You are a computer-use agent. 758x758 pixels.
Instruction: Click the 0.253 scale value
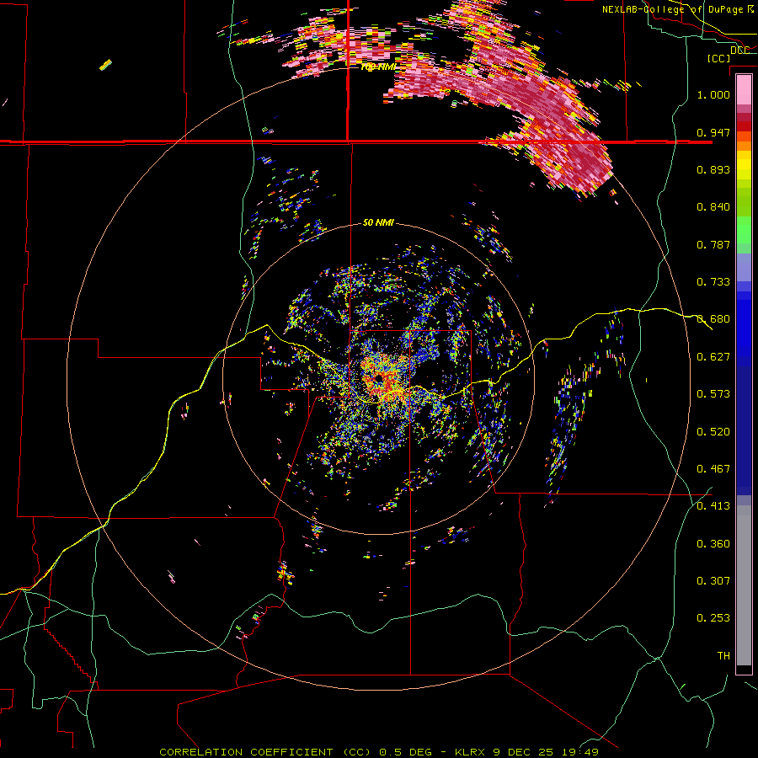pos(713,618)
